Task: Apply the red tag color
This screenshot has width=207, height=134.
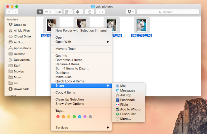Action: pos(58,117)
